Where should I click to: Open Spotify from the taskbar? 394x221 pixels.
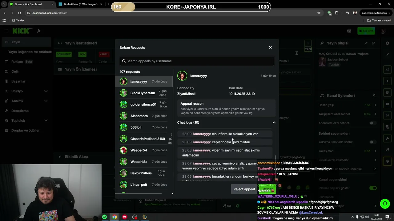104,217
